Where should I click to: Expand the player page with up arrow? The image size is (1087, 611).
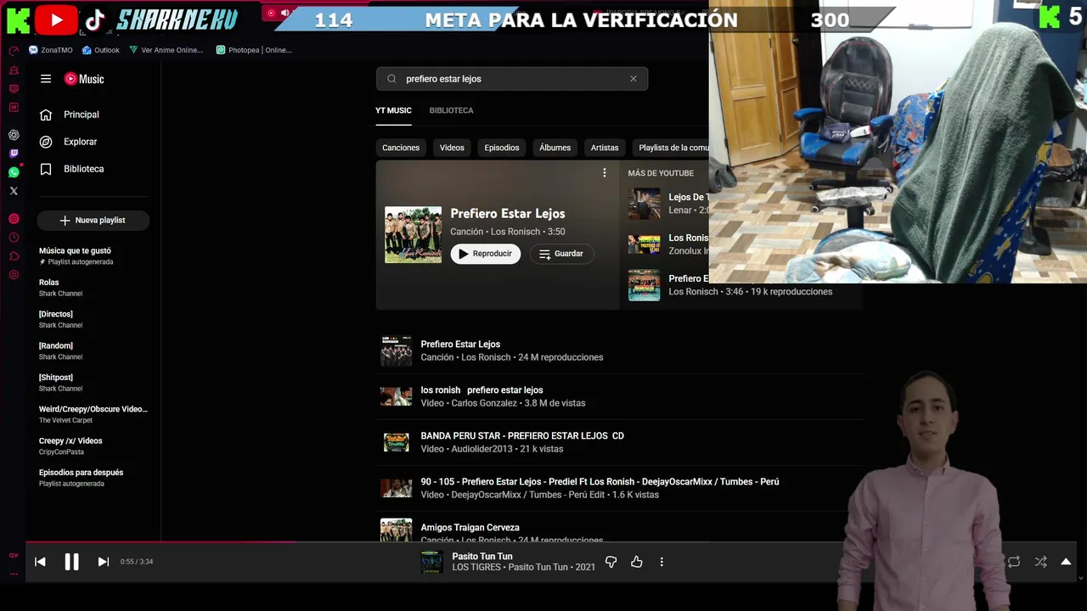pyautogui.click(x=1066, y=562)
